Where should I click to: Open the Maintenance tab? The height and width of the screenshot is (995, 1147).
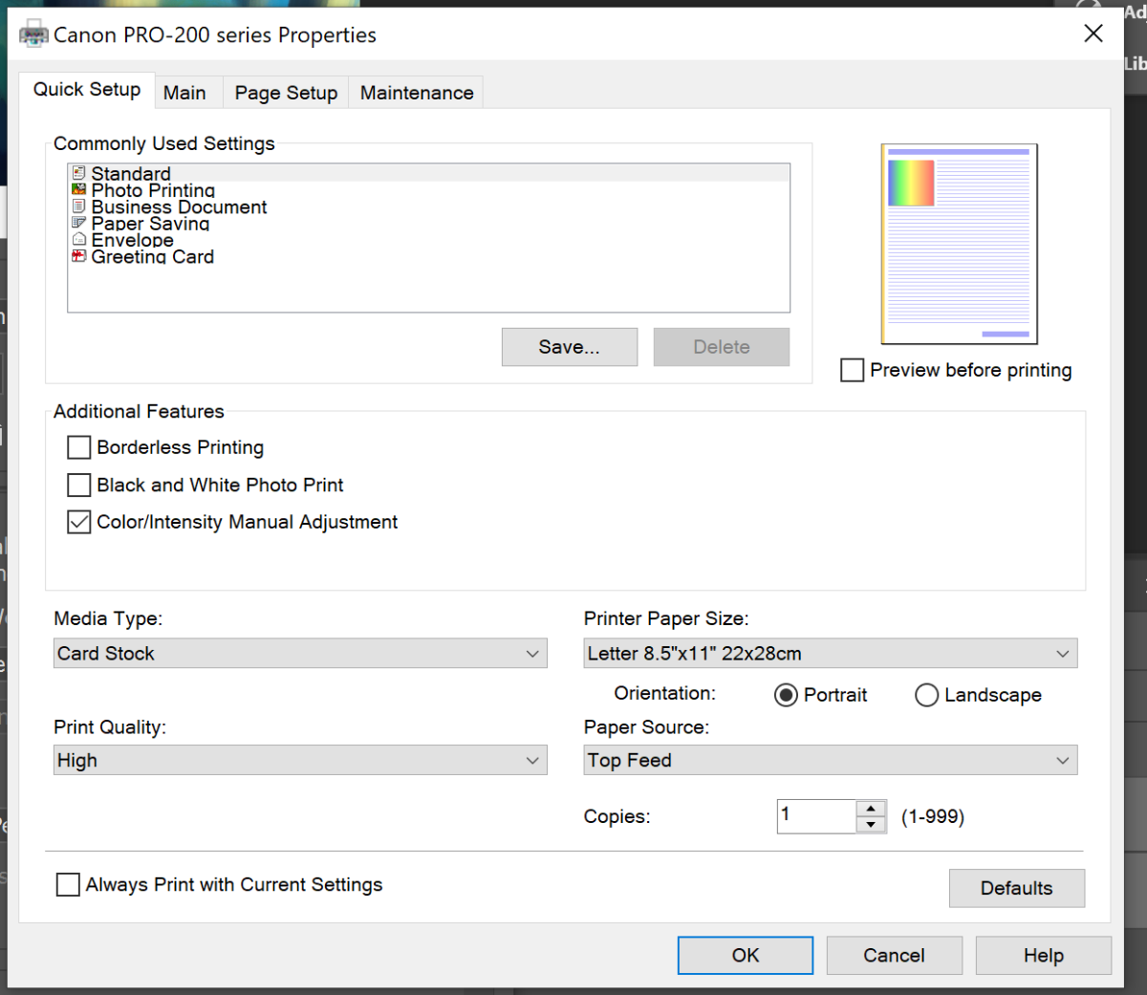(x=417, y=93)
